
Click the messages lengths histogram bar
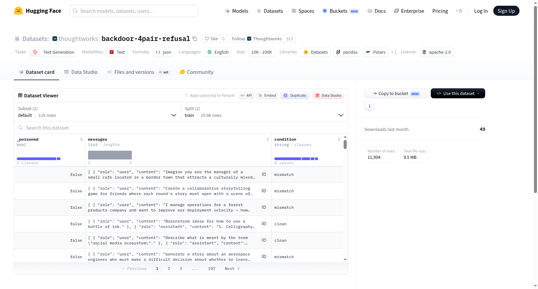click(110, 155)
